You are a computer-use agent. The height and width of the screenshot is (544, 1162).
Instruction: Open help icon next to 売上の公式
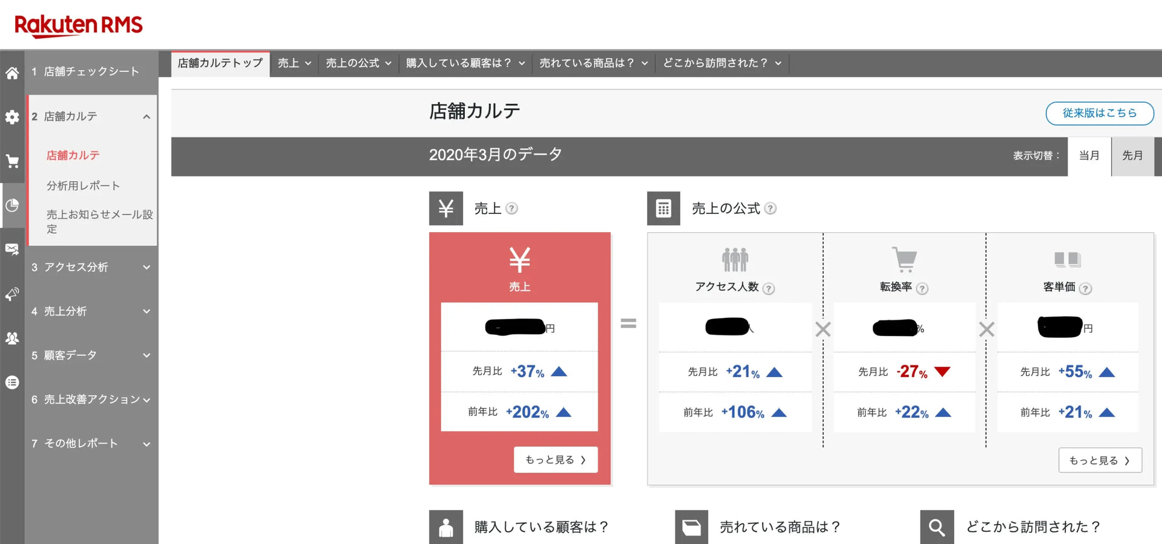(x=770, y=209)
